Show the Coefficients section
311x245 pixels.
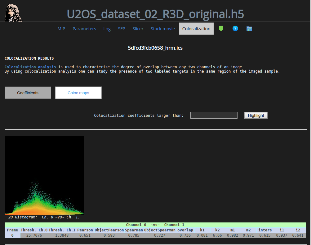(x=28, y=93)
